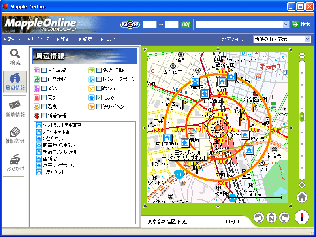The width and height of the screenshot is (316, 237).
Task: Open the サブマップ menu
Action: (38, 39)
